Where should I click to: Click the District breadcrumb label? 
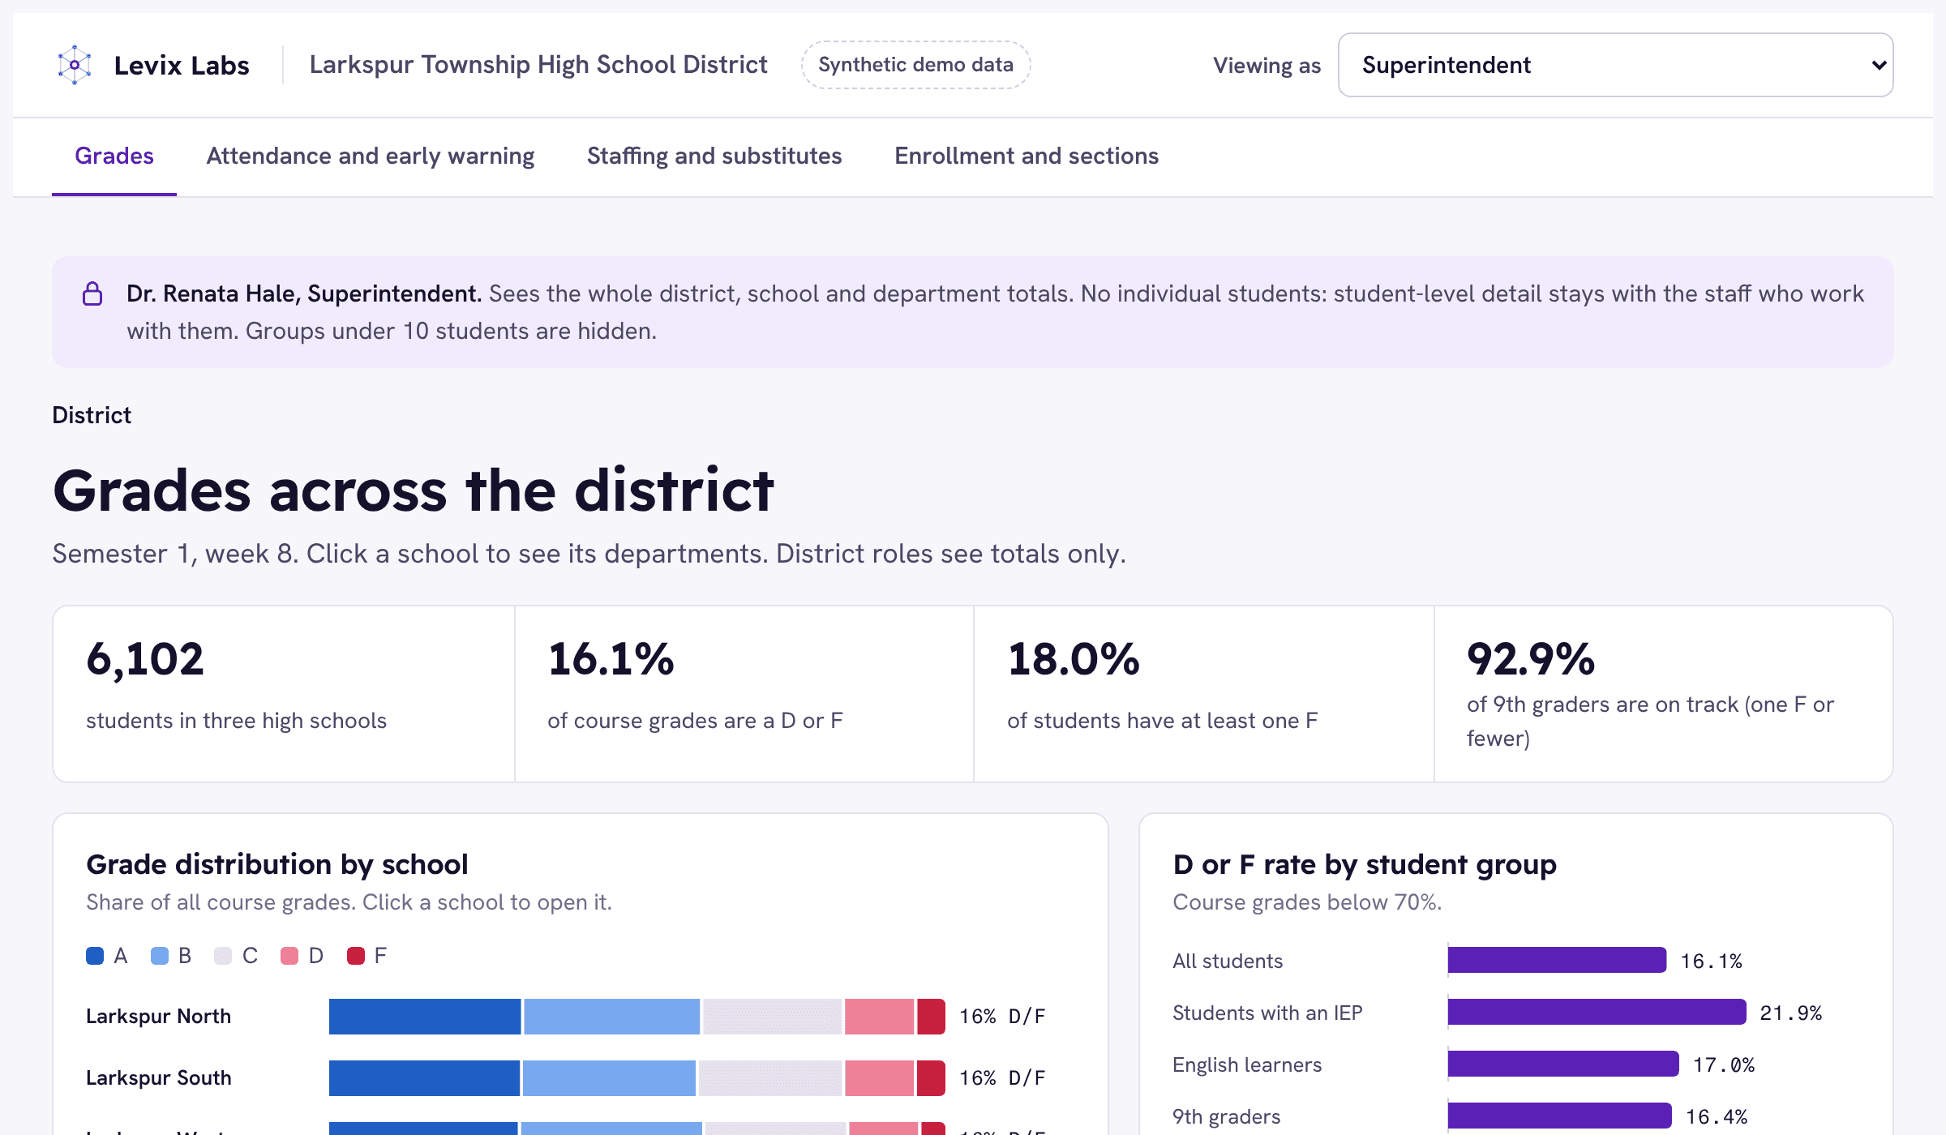pos(92,415)
